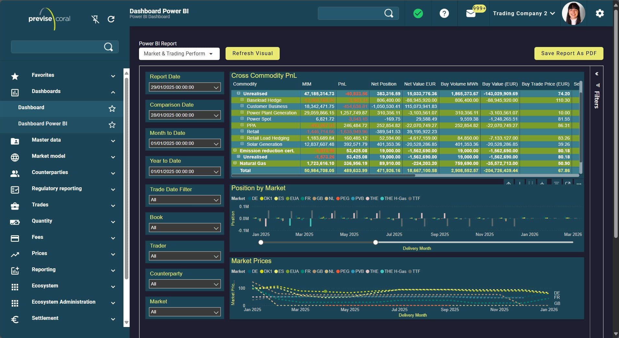The image size is (619, 338).
Task: Click the green status checkmark icon
Action: point(418,13)
